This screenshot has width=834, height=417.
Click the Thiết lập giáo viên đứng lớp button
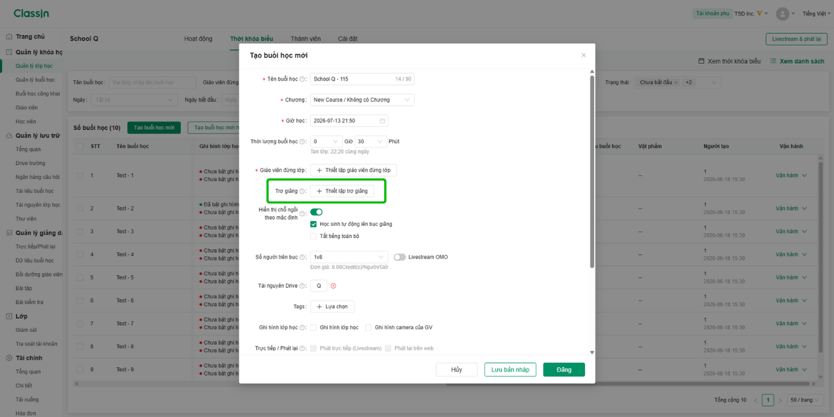coord(353,171)
